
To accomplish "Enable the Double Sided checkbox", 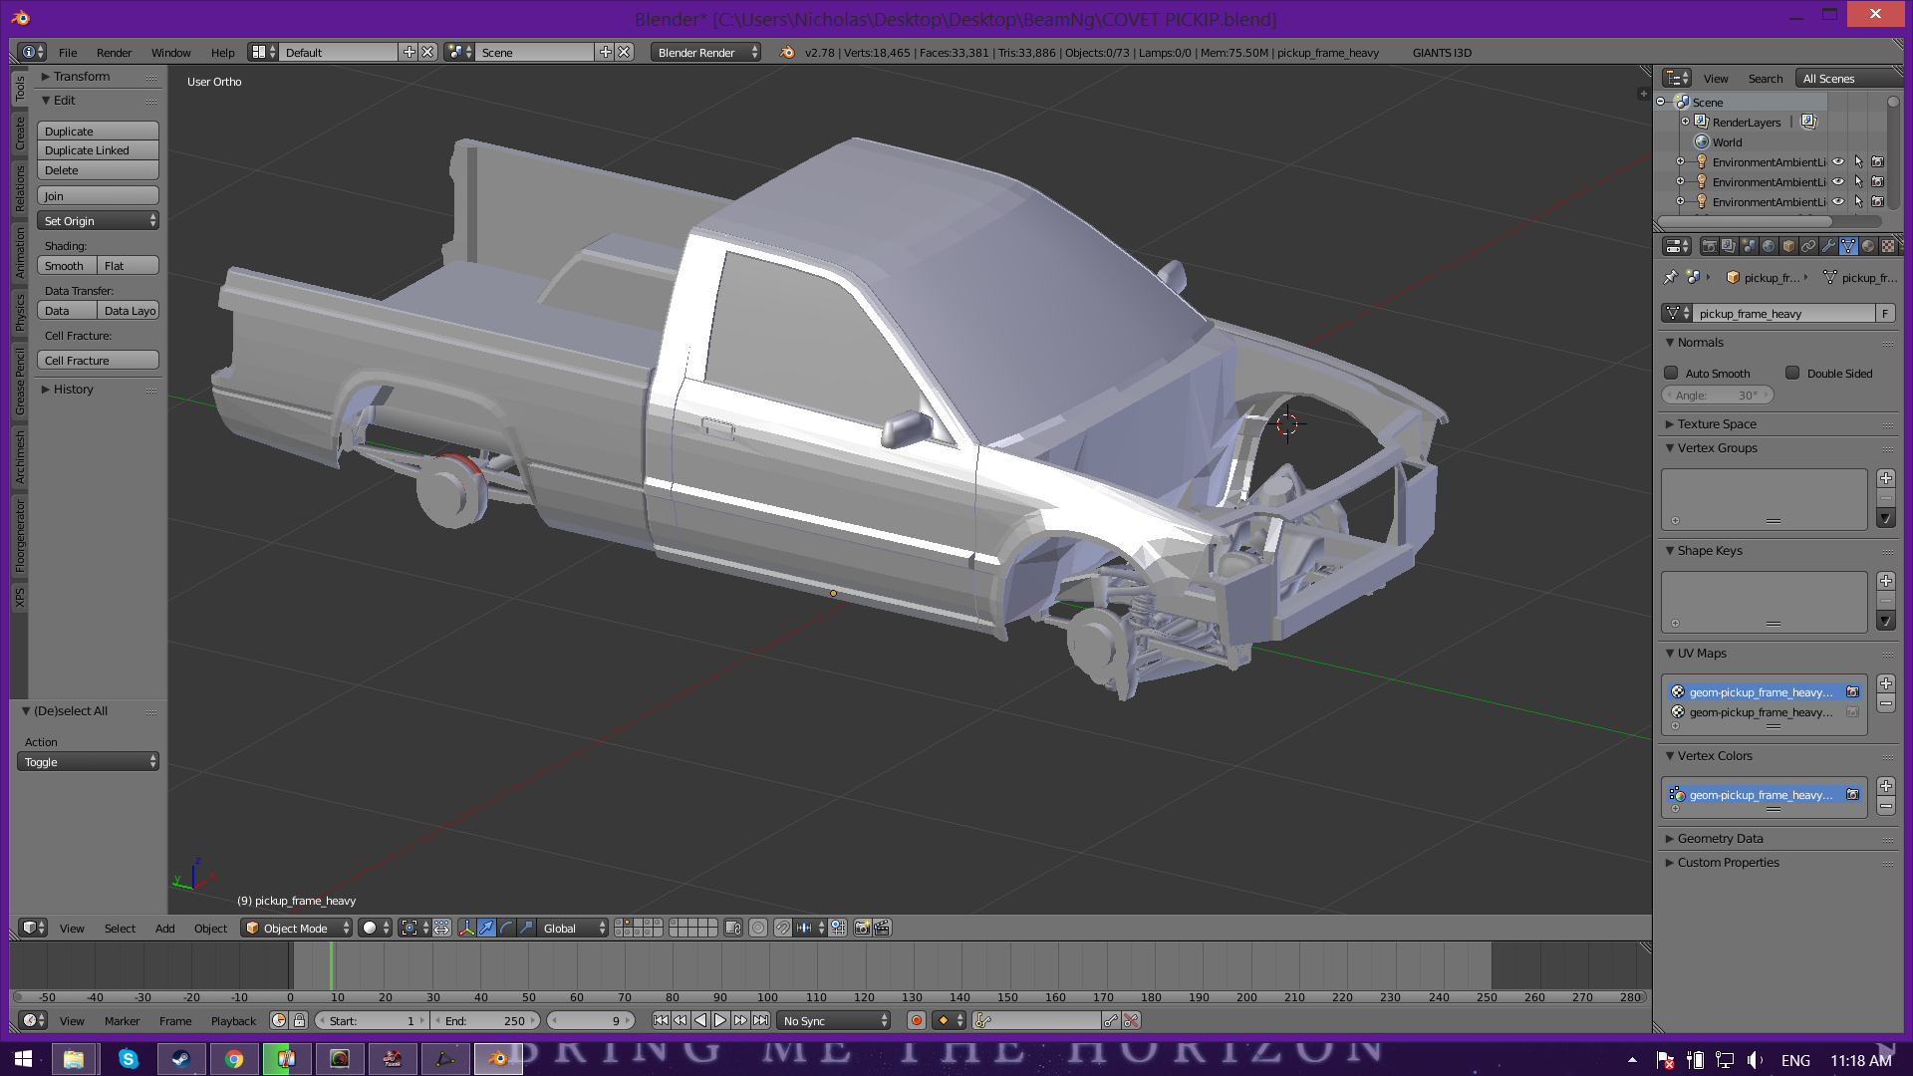I will pyautogui.click(x=1792, y=374).
